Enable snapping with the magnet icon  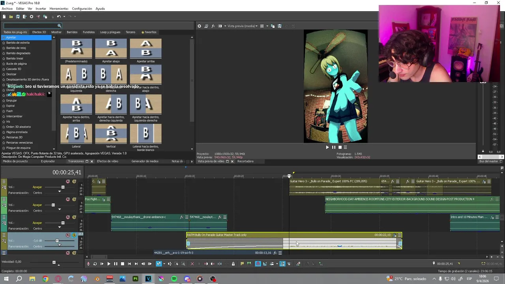pyautogui.click(x=258, y=264)
